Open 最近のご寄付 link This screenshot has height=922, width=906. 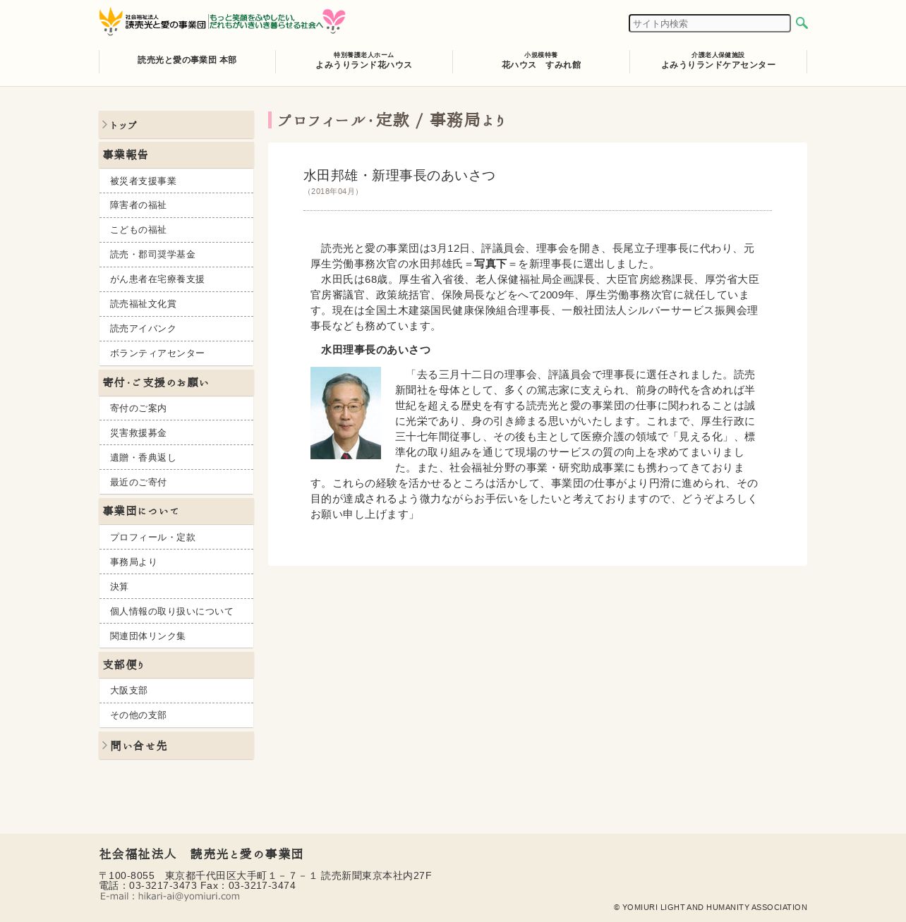click(176, 483)
